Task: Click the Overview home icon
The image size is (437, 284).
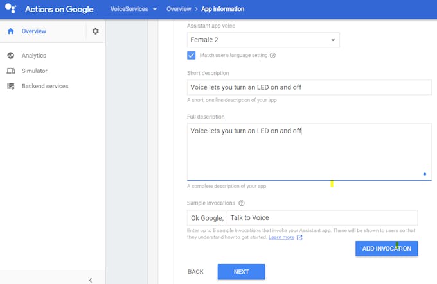Action: (x=10, y=31)
